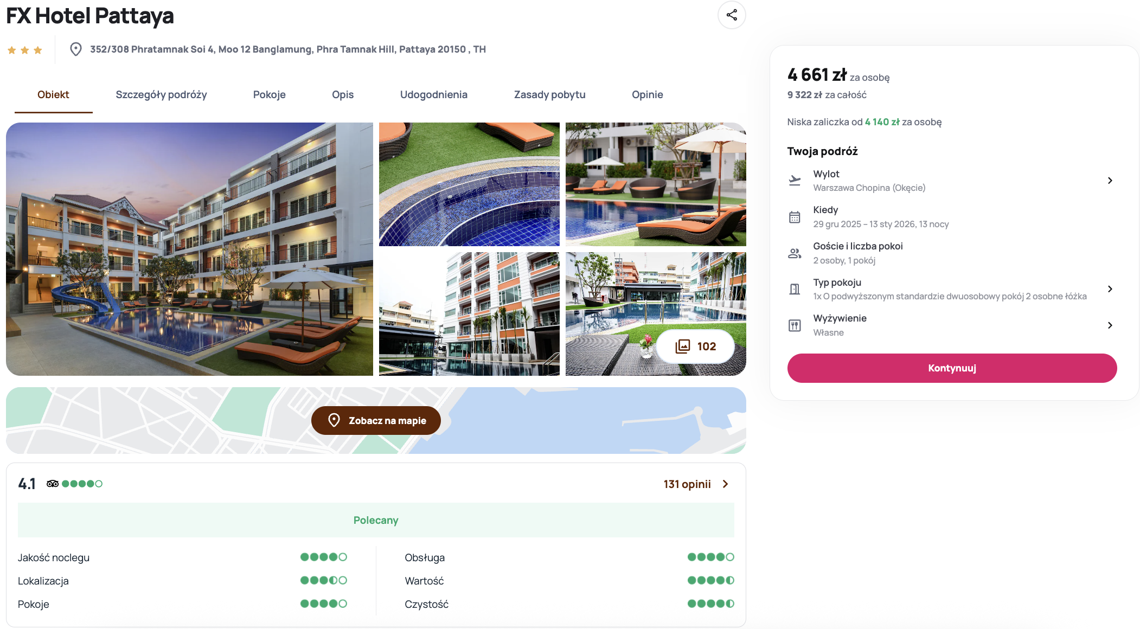Open the 131 opinii reviews link
Image resolution: width=1140 pixels, height=629 pixels.
click(x=687, y=484)
